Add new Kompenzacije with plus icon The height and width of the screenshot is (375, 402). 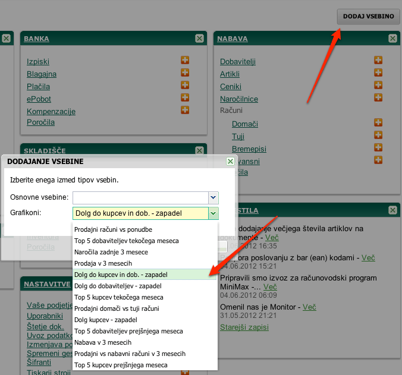pyautogui.click(x=185, y=110)
